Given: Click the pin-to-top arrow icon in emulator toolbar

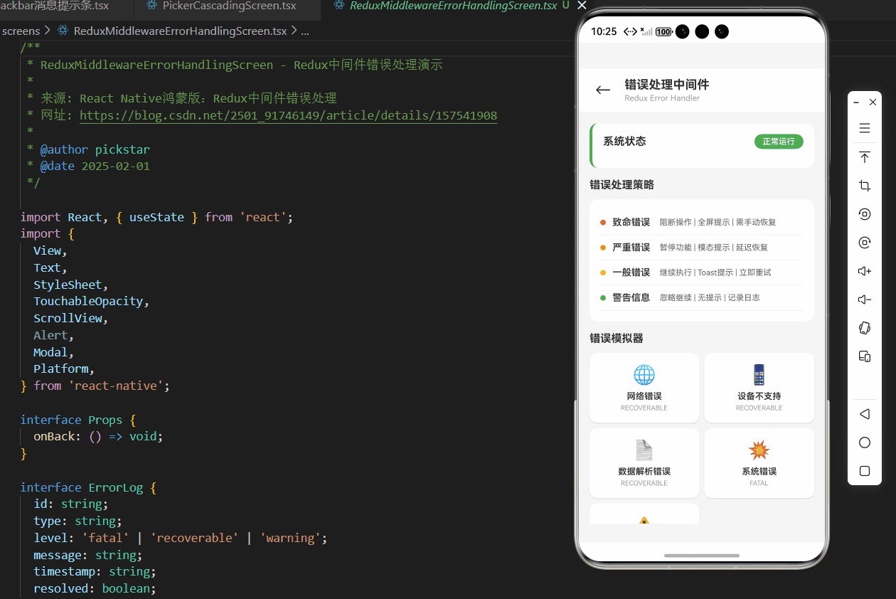Looking at the screenshot, I should pyautogui.click(x=865, y=157).
